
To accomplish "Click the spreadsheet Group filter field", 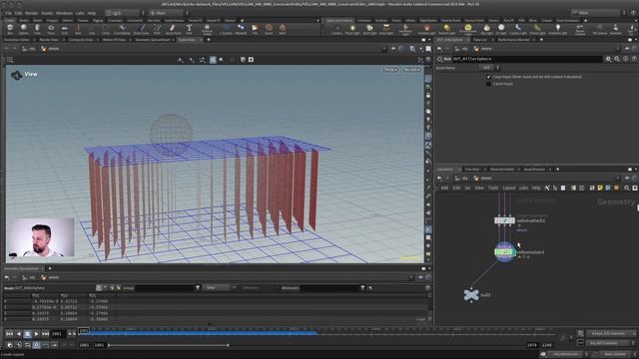I will (164, 288).
